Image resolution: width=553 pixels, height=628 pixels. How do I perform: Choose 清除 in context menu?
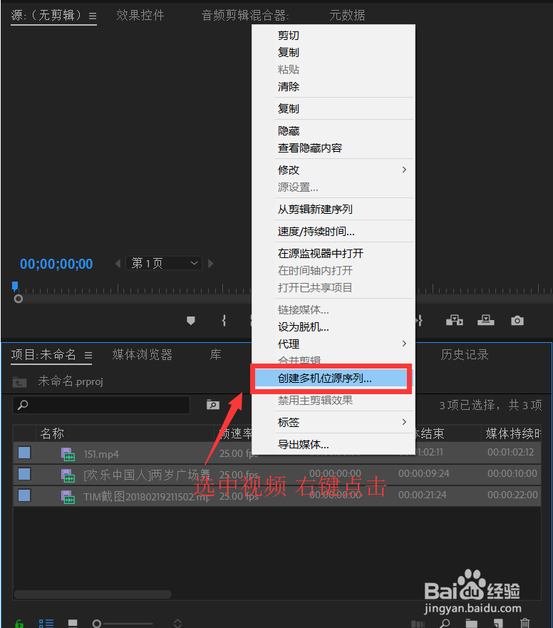[x=289, y=86]
